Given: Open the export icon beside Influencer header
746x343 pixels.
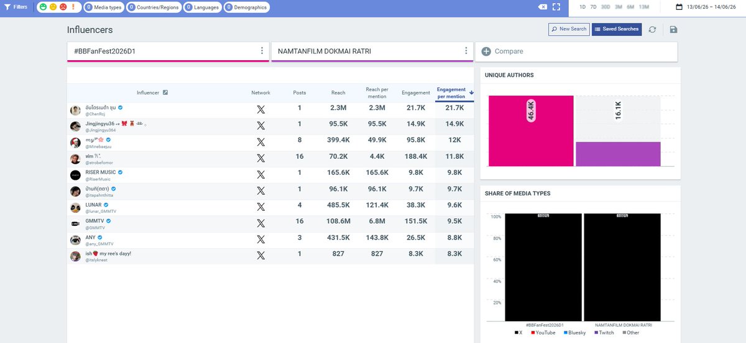Looking at the screenshot, I should pos(165,92).
